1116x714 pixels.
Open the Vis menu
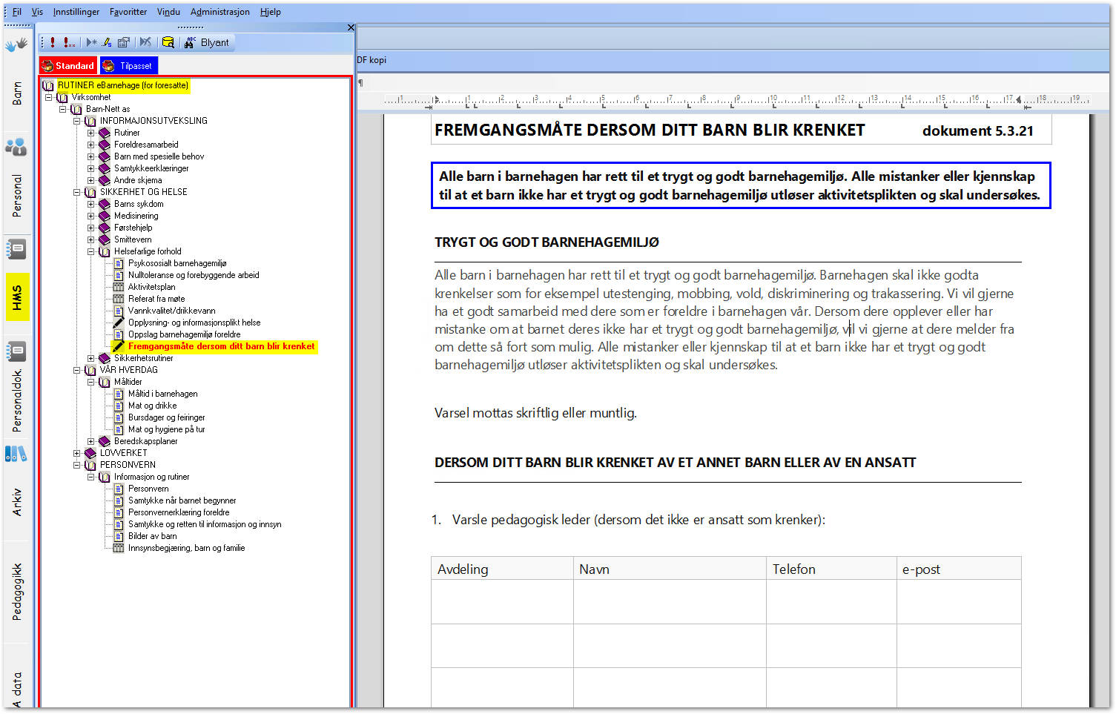(x=37, y=12)
